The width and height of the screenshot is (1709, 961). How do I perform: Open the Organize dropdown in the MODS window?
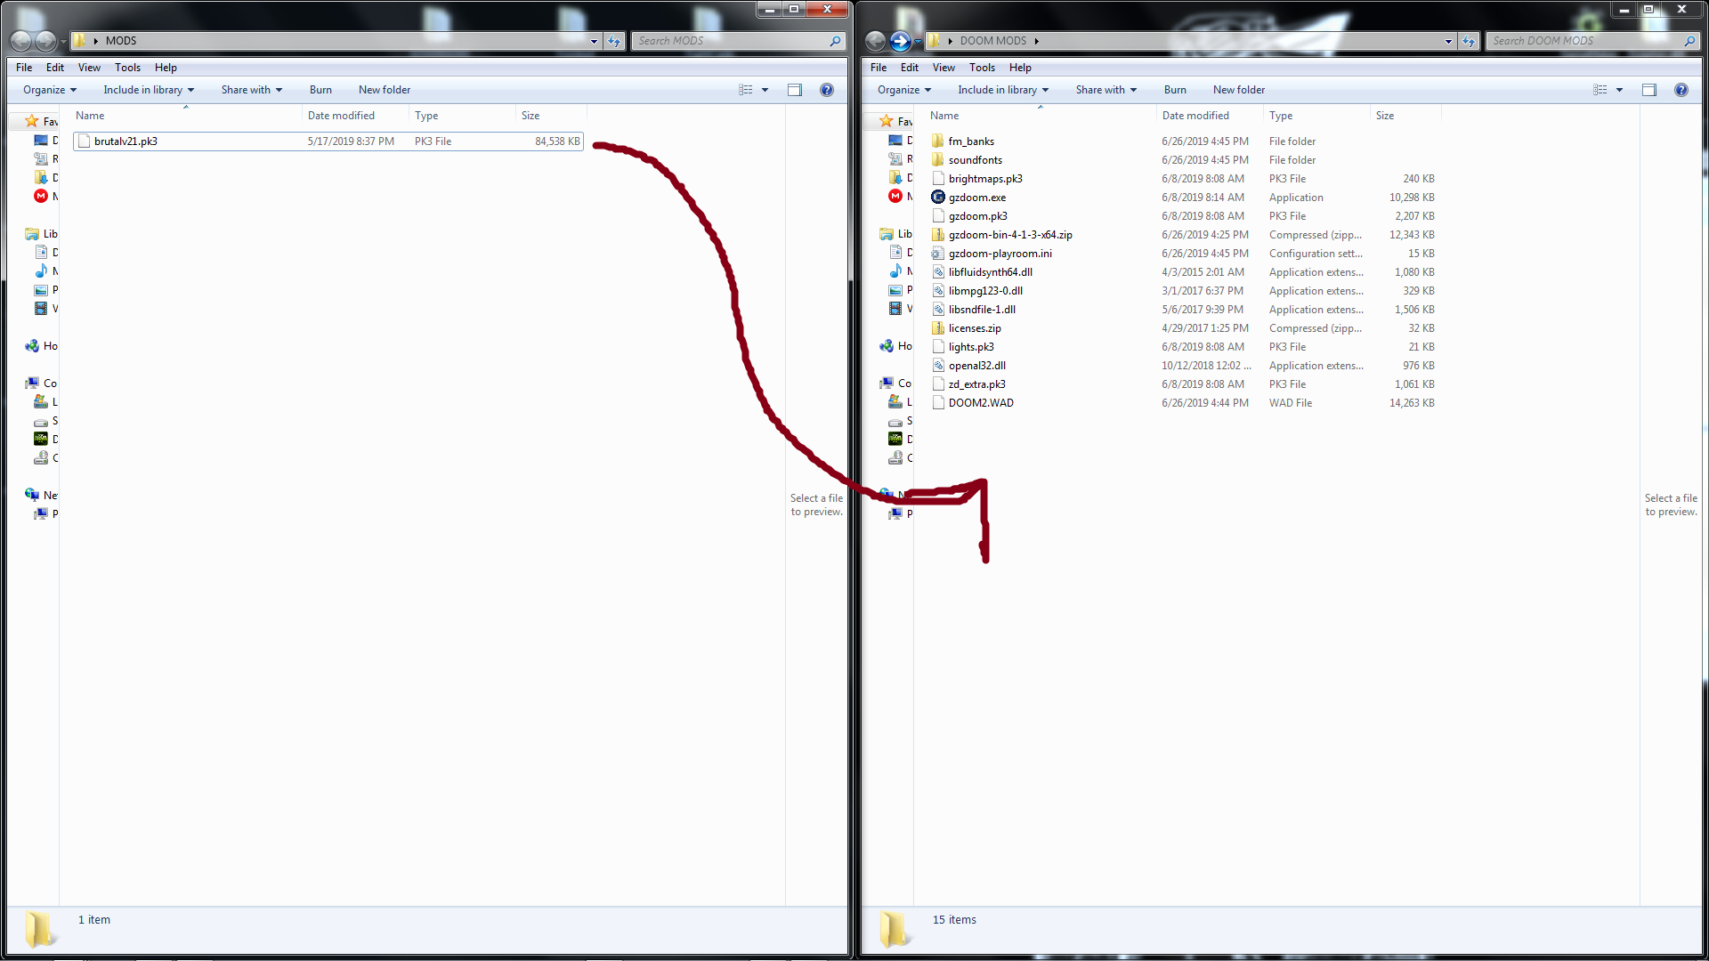tap(50, 90)
